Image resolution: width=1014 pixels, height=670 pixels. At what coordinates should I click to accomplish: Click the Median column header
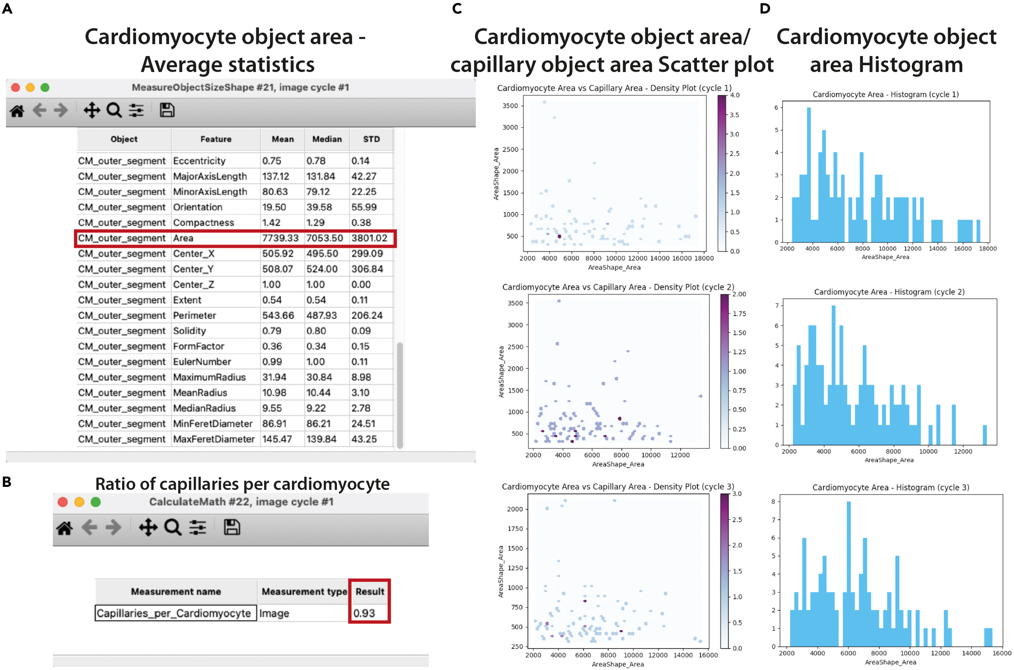[327, 139]
